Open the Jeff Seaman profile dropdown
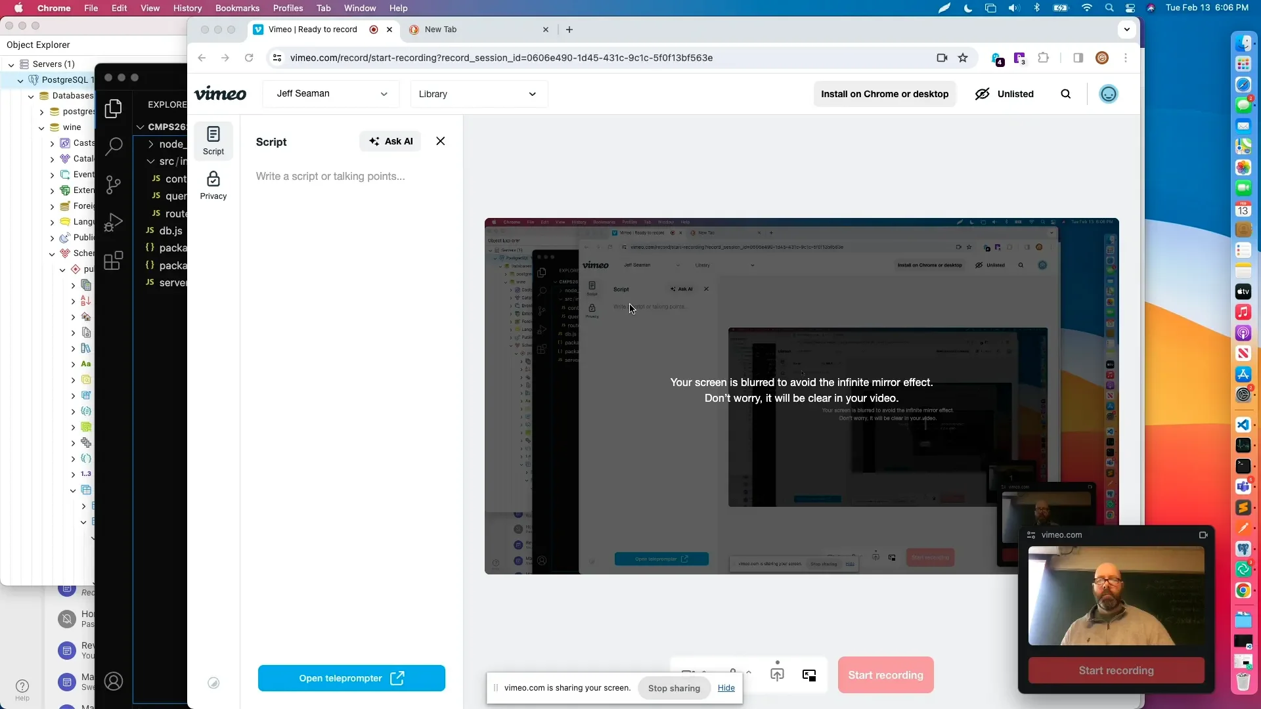1261x709 pixels. point(330,94)
